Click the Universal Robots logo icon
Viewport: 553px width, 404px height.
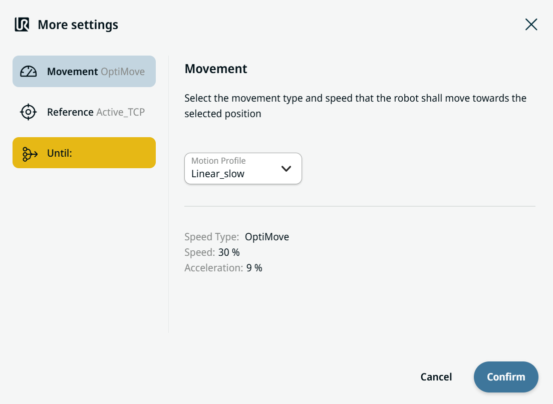point(22,25)
